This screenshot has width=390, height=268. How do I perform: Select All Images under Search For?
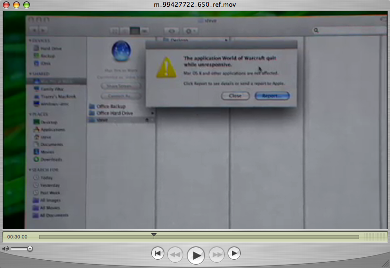tap(47, 200)
